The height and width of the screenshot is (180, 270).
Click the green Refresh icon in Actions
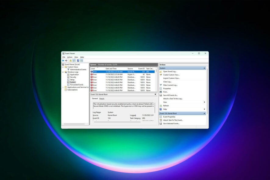[161, 106]
